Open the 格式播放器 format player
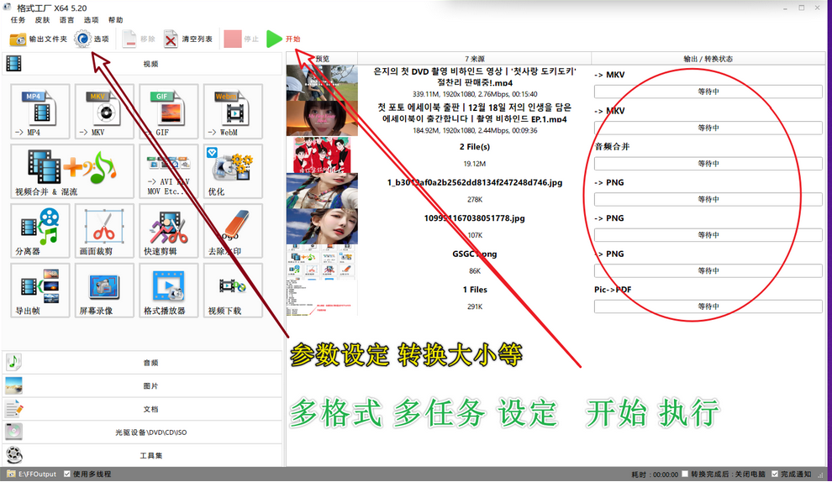832x482 pixels. tap(169, 290)
